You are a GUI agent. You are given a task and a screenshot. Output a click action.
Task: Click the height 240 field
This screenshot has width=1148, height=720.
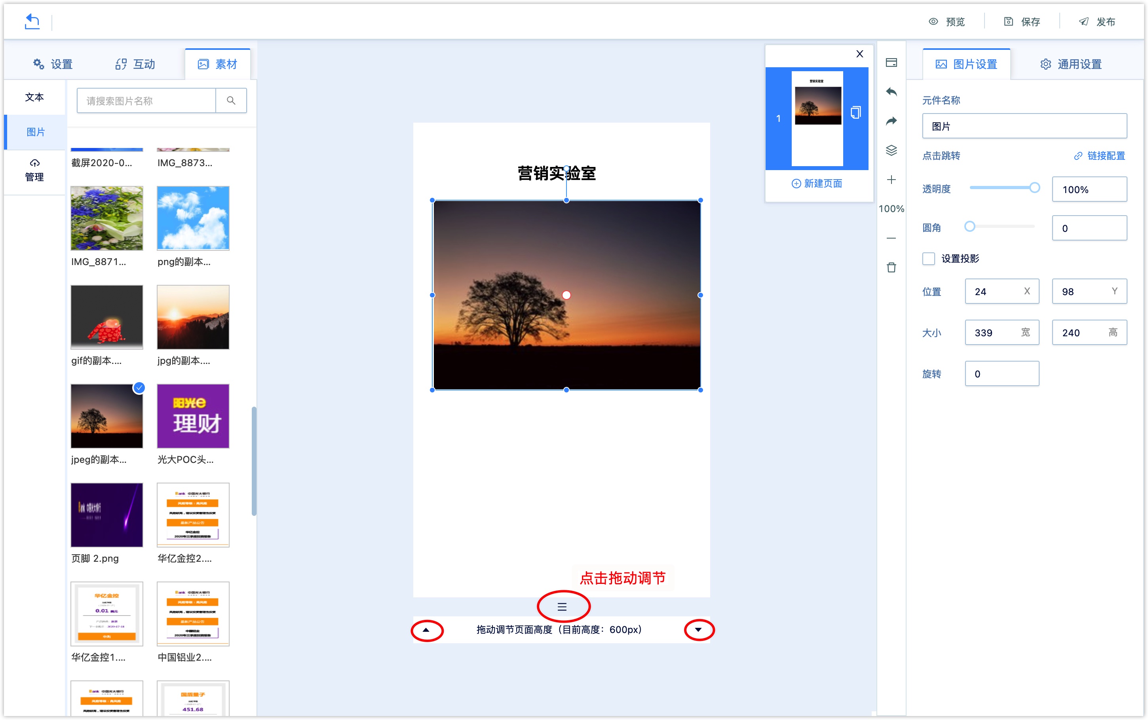(1089, 332)
